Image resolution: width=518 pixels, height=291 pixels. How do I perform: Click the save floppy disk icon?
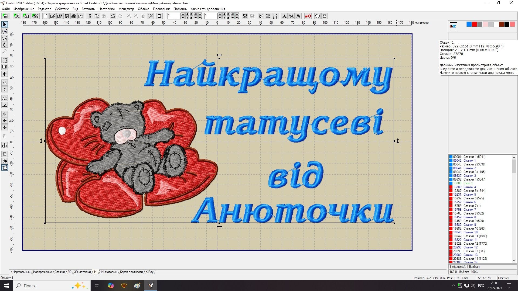pyautogui.click(x=67, y=16)
